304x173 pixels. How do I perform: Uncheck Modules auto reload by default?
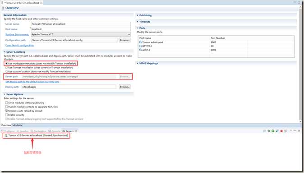pos(7,111)
